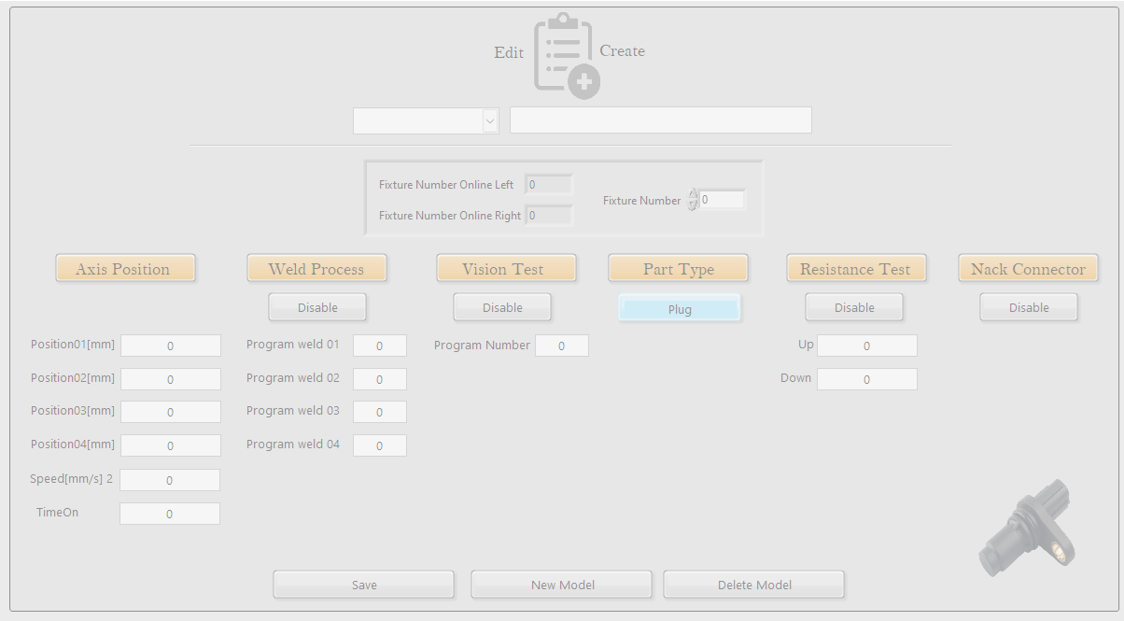Toggle the Nack Connector Disable button
This screenshot has height=621, width=1124.
1029,307
